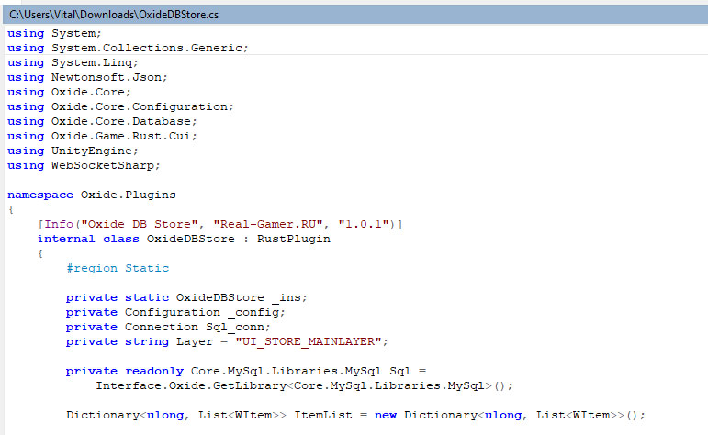
Task: Click the OxideDBStore.cs file path header
Action: pos(113,16)
